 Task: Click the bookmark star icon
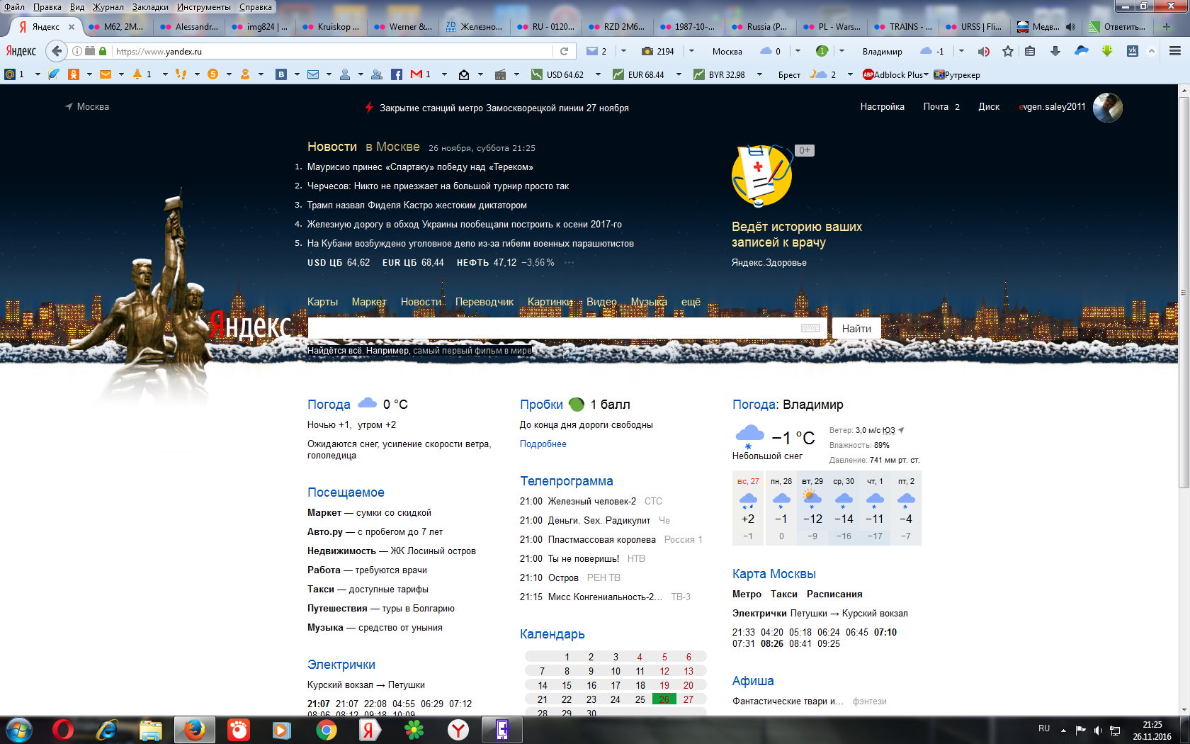[x=1008, y=51]
